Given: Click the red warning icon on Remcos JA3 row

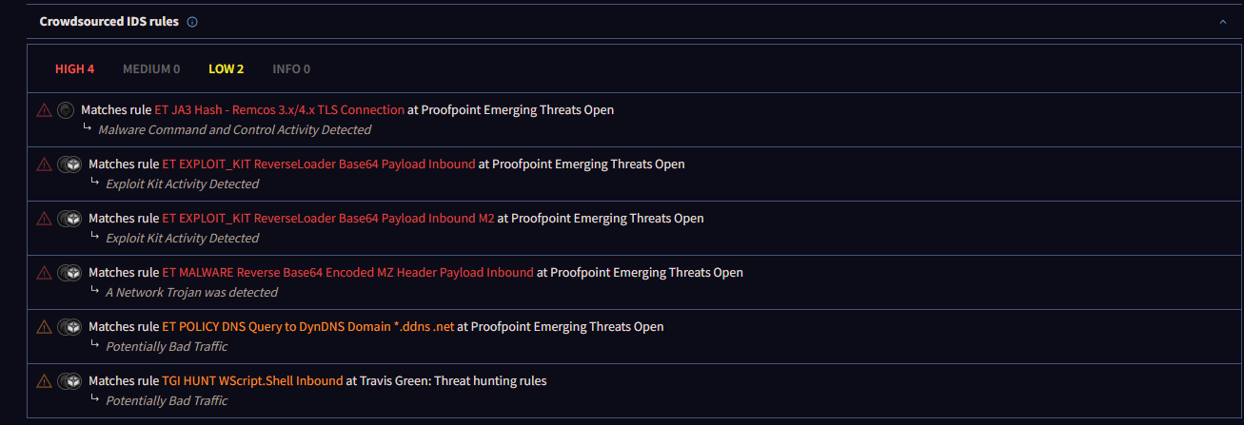Looking at the screenshot, I should click(44, 110).
